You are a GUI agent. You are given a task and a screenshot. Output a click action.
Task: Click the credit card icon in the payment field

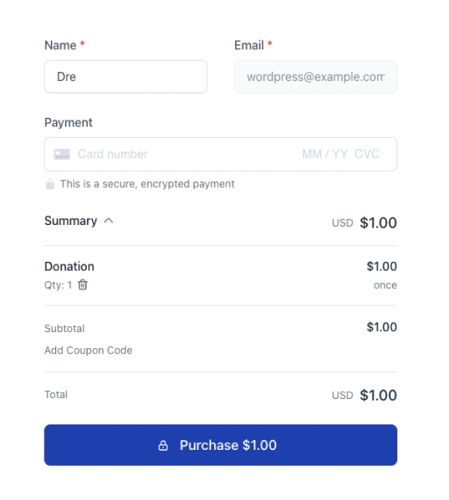coord(62,155)
